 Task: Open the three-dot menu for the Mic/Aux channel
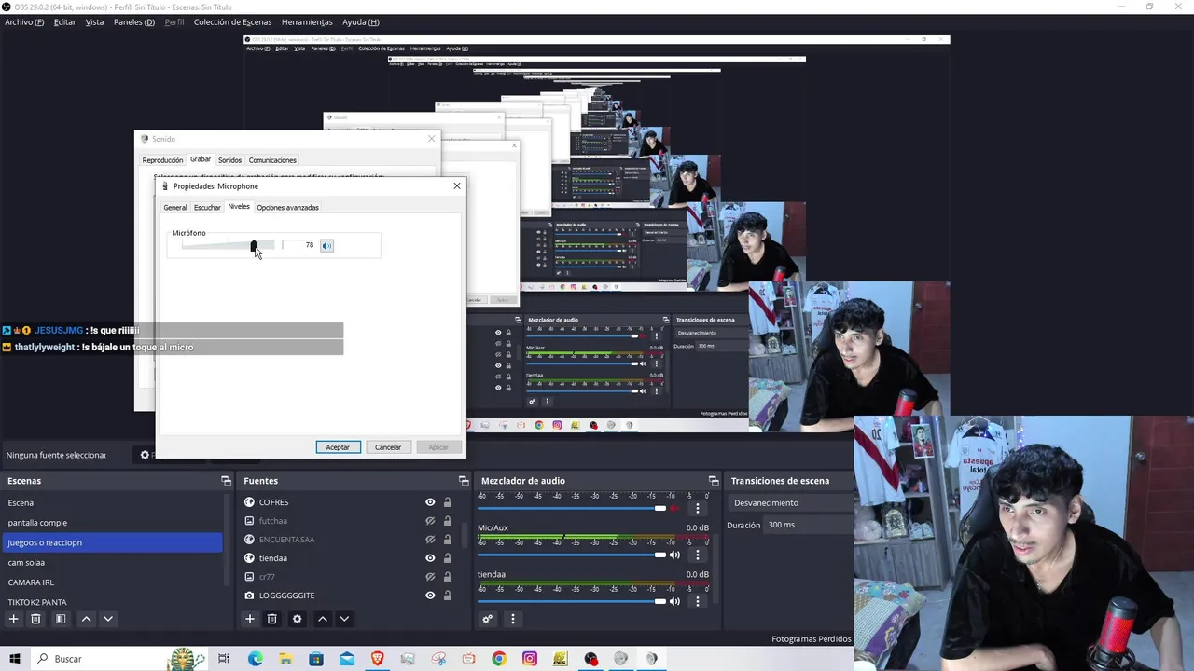tap(697, 555)
